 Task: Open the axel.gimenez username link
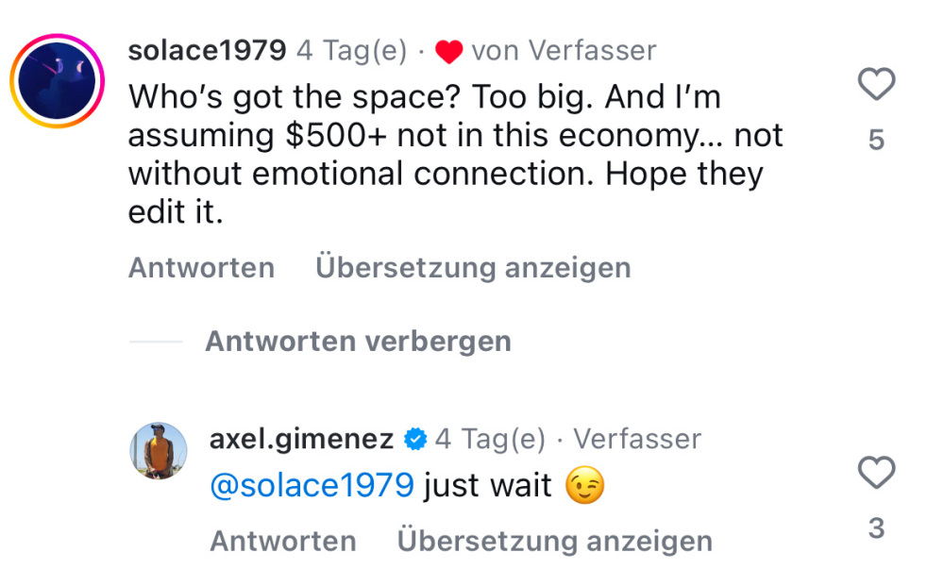click(302, 439)
